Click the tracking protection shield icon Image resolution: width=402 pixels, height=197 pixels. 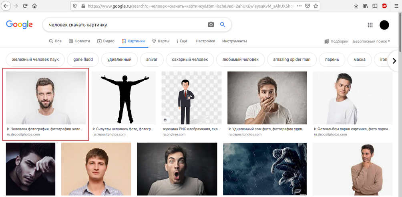click(x=75, y=6)
